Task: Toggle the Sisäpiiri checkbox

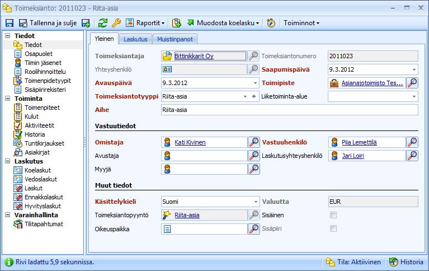Action: tap(333, 228)
